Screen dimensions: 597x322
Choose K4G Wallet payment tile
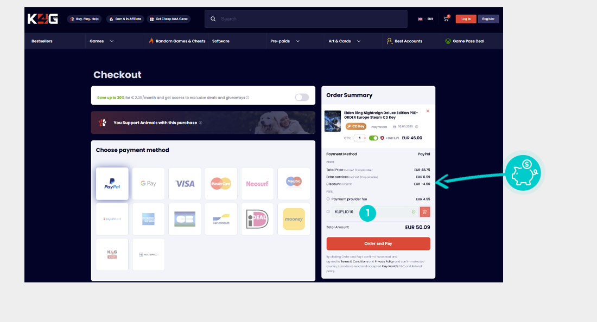[112, 254]
